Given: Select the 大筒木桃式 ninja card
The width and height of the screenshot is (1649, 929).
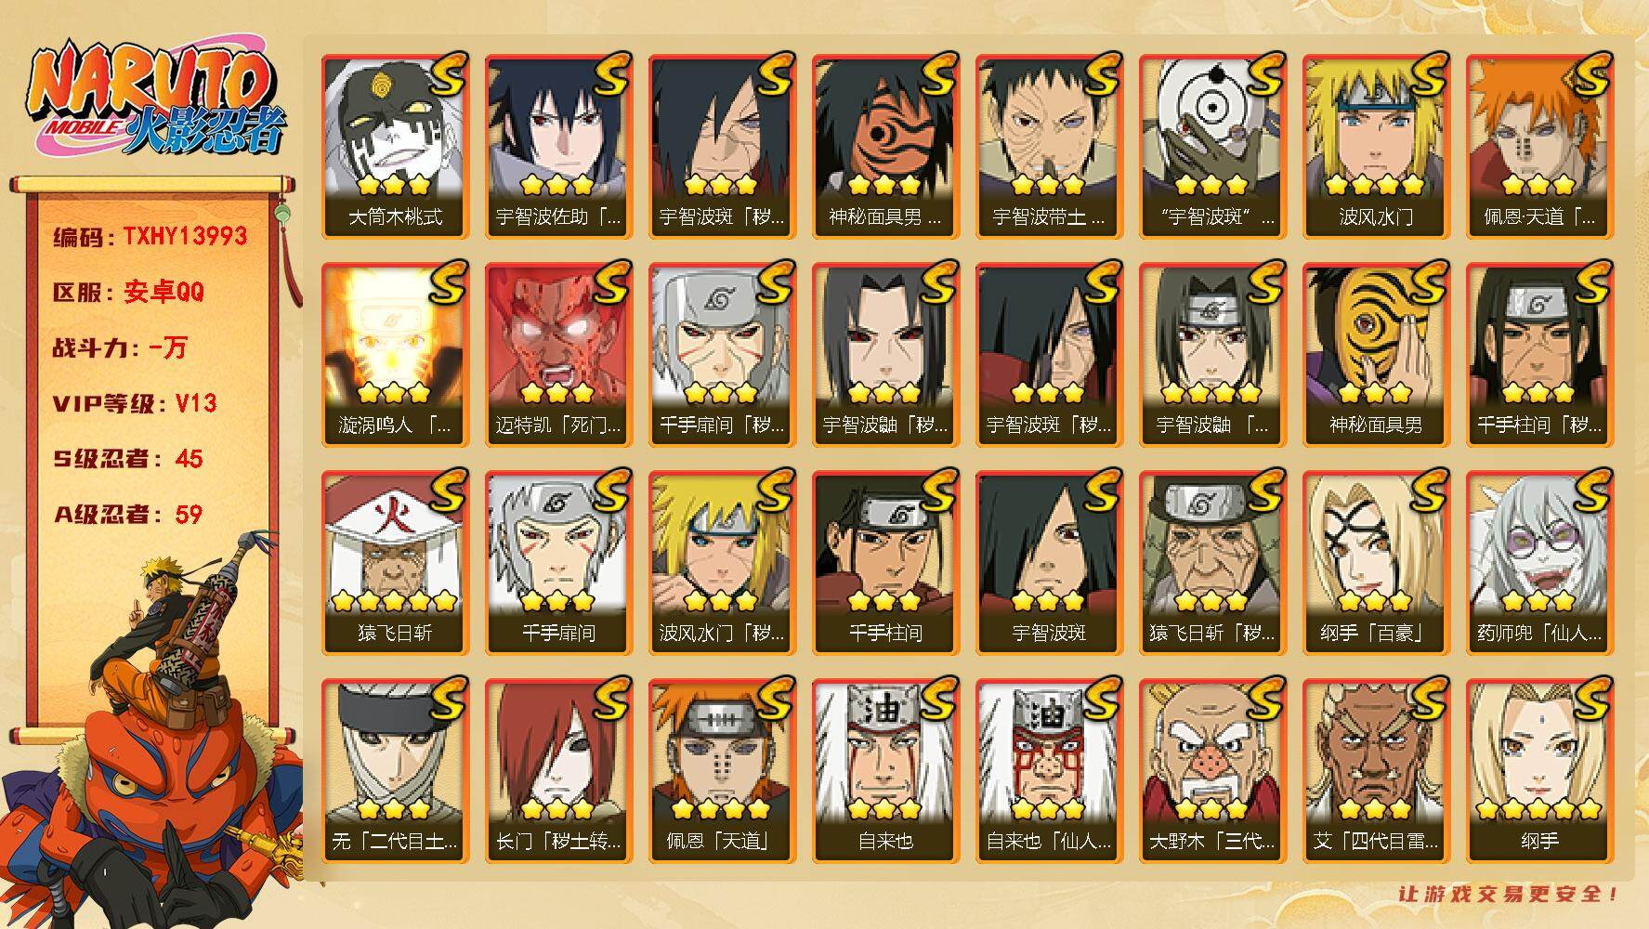Looking at the screenshot, I should [x=395, y=147].
